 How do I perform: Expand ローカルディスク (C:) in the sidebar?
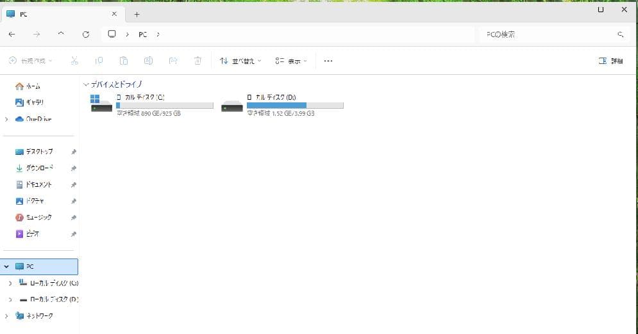coord(10,282)
